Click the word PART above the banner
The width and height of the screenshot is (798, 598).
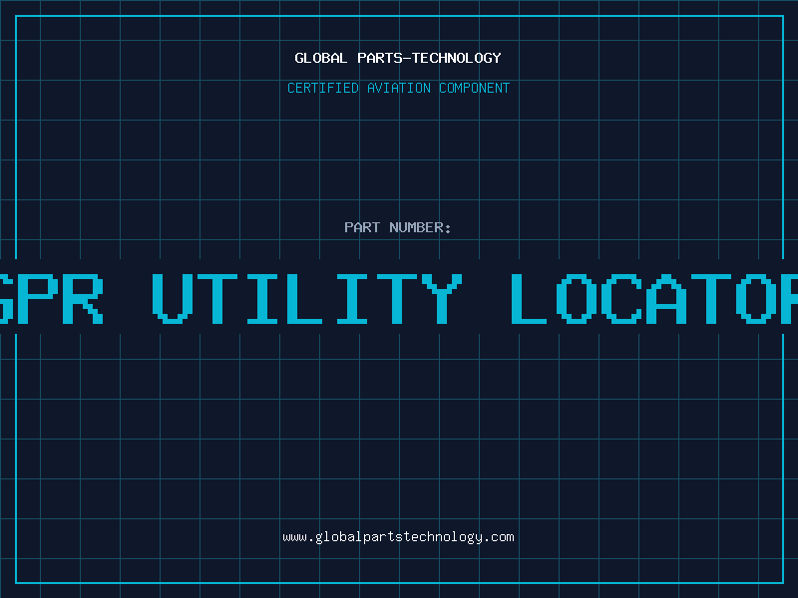tap(361, 227)
